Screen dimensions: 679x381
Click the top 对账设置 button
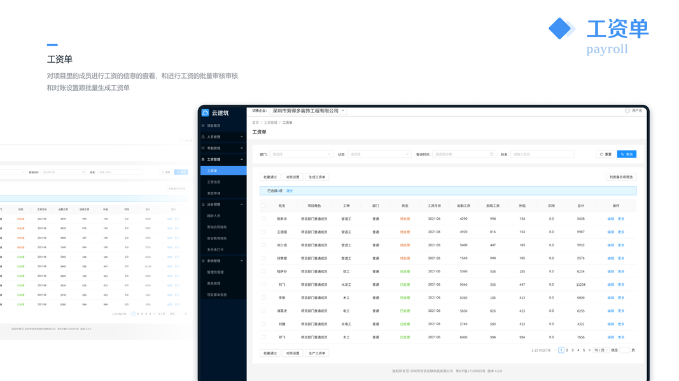[x=293, y=177]
